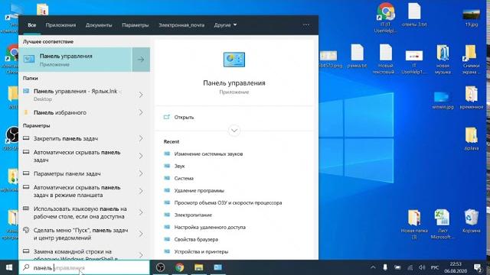Click the Удаление программы list icon
This screenshot has width=490, height=275.
(167, 190)
